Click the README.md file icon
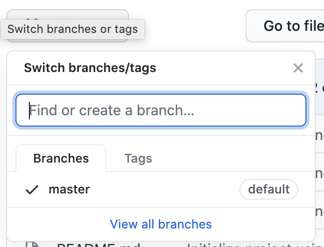Image resolution: width=324 pixels, height=247 pixels. click(32, 244)
